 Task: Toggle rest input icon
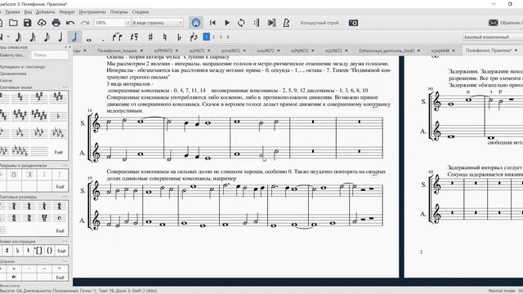134,37
